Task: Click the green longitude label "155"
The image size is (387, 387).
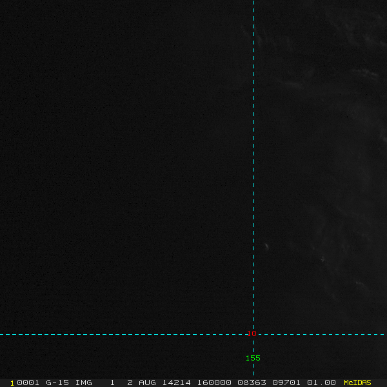Action: 253,358
